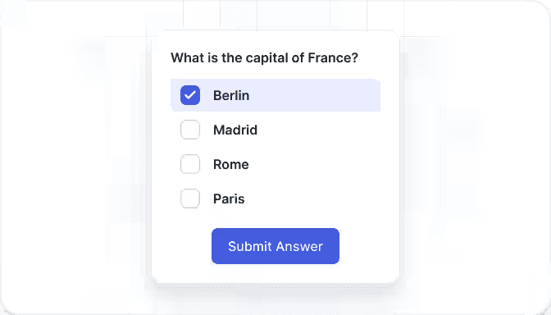Click the blue filled box in Berlin's row
Screen dimensions: 551x315
[190, 95]
